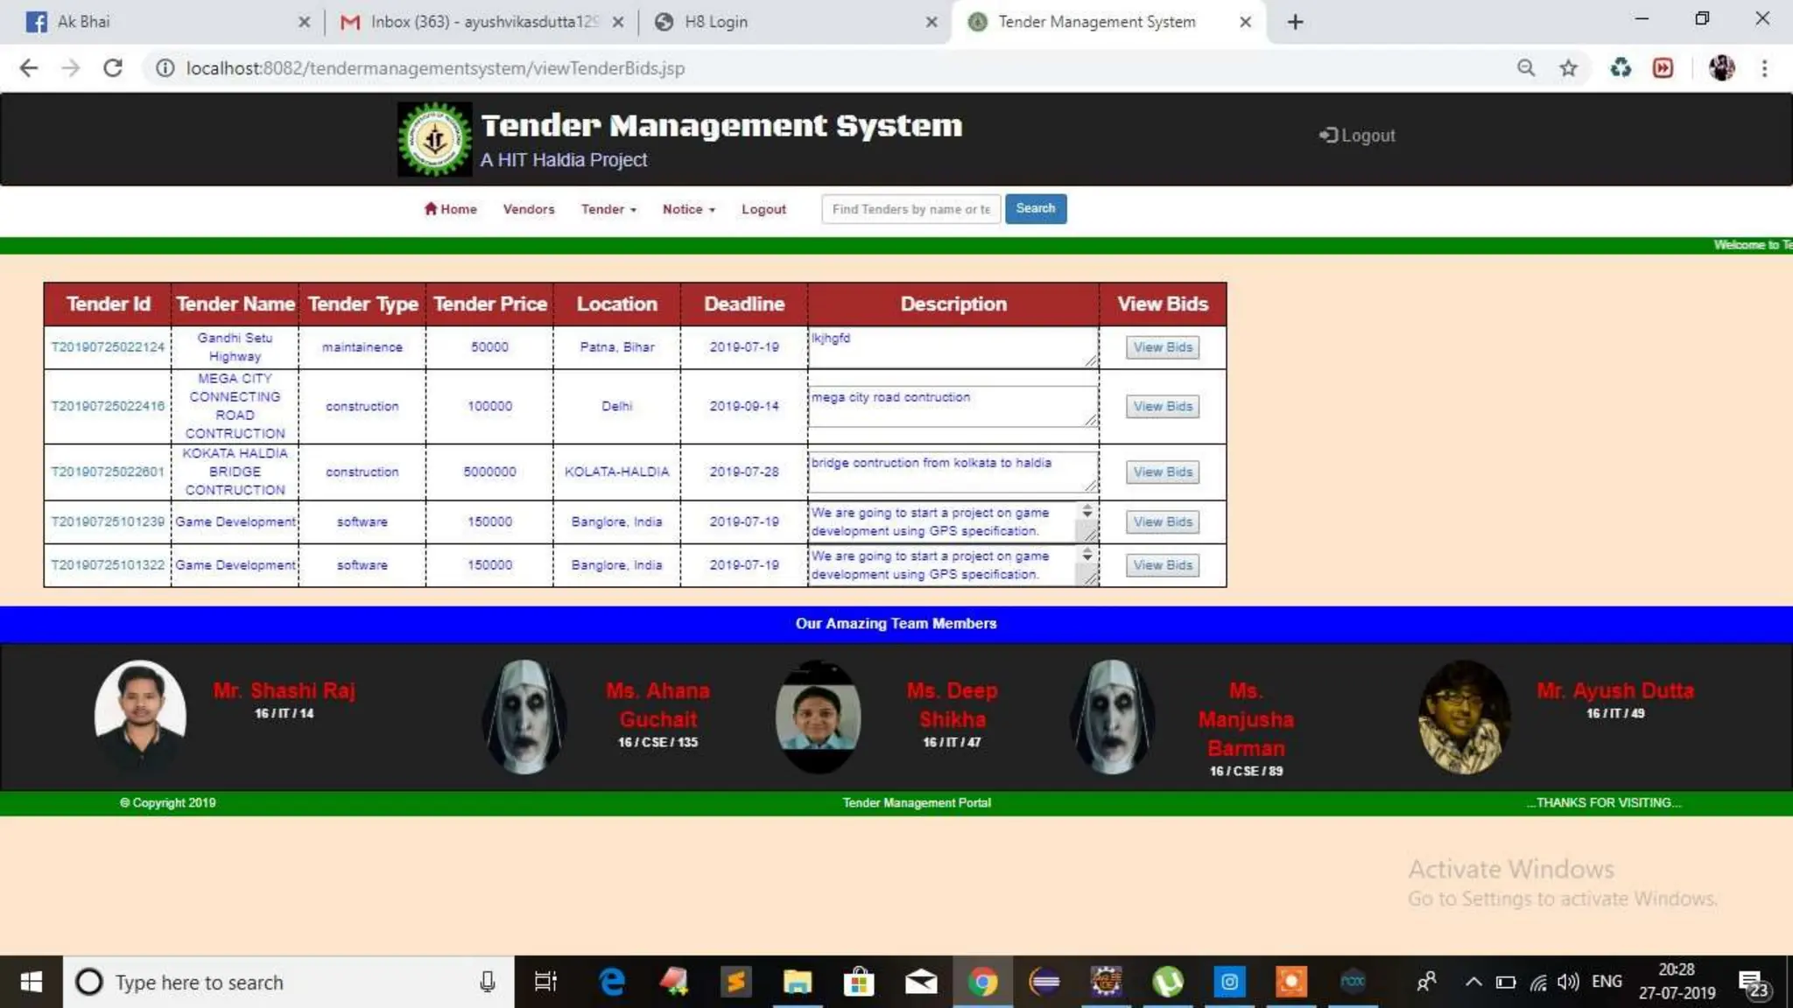Open Chrome profile avatar icon
Image resolution: width=1793 pixels, height=1008 pixels.
pyautogui.click(x=1721, y=68)
